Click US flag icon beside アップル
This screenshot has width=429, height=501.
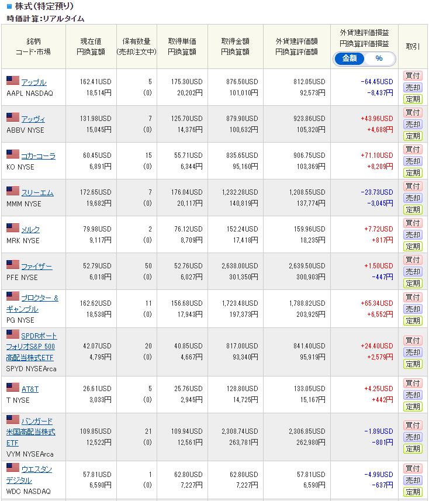tap(13, 80)
